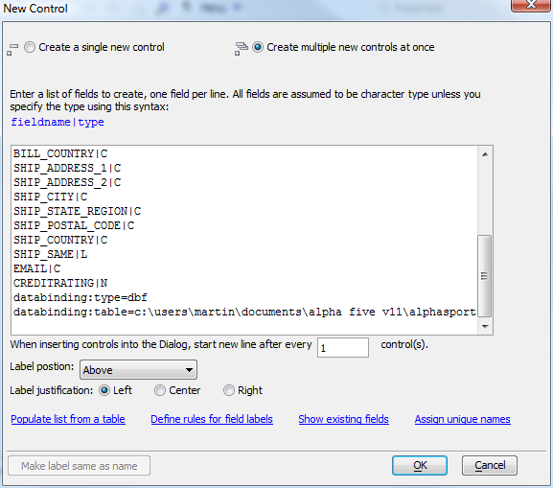Cancel the New Control dialog

490,465
